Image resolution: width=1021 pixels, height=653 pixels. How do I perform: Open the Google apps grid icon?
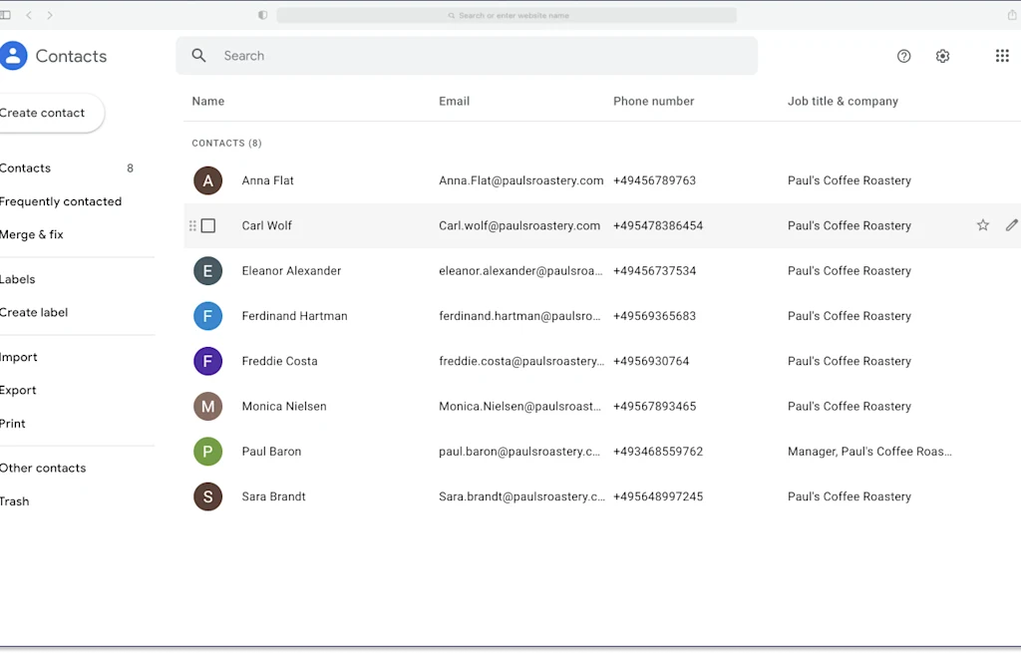coord(1002,56)
